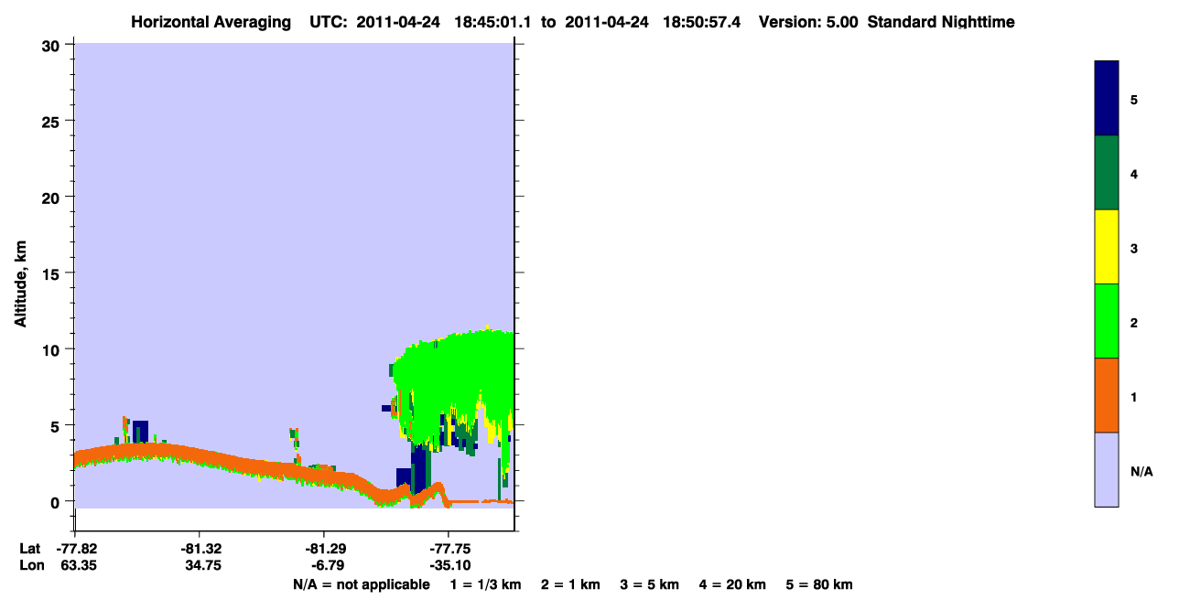1190x610 pixels.
Task: Click the latitude value -81.32
Action: point(200,549)
